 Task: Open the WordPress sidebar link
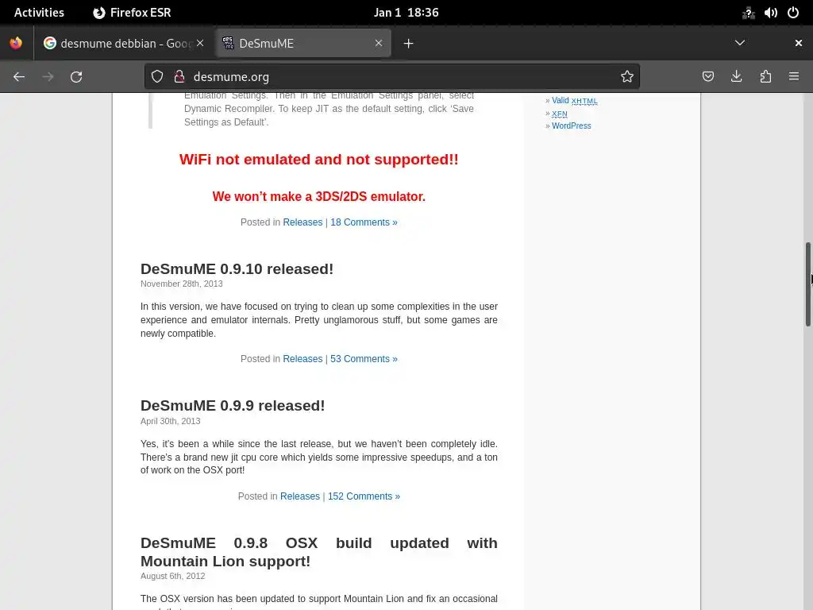pos(572,126)
